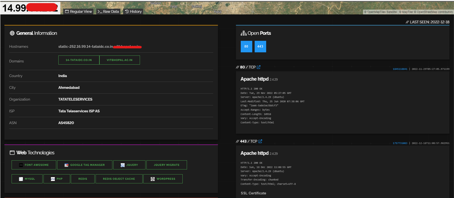Image resolution: width=454 pixels, height=198 pixels.
Task: Switch to the Raw Data tab
Action: pyautogui.click(x=108, y=11)
